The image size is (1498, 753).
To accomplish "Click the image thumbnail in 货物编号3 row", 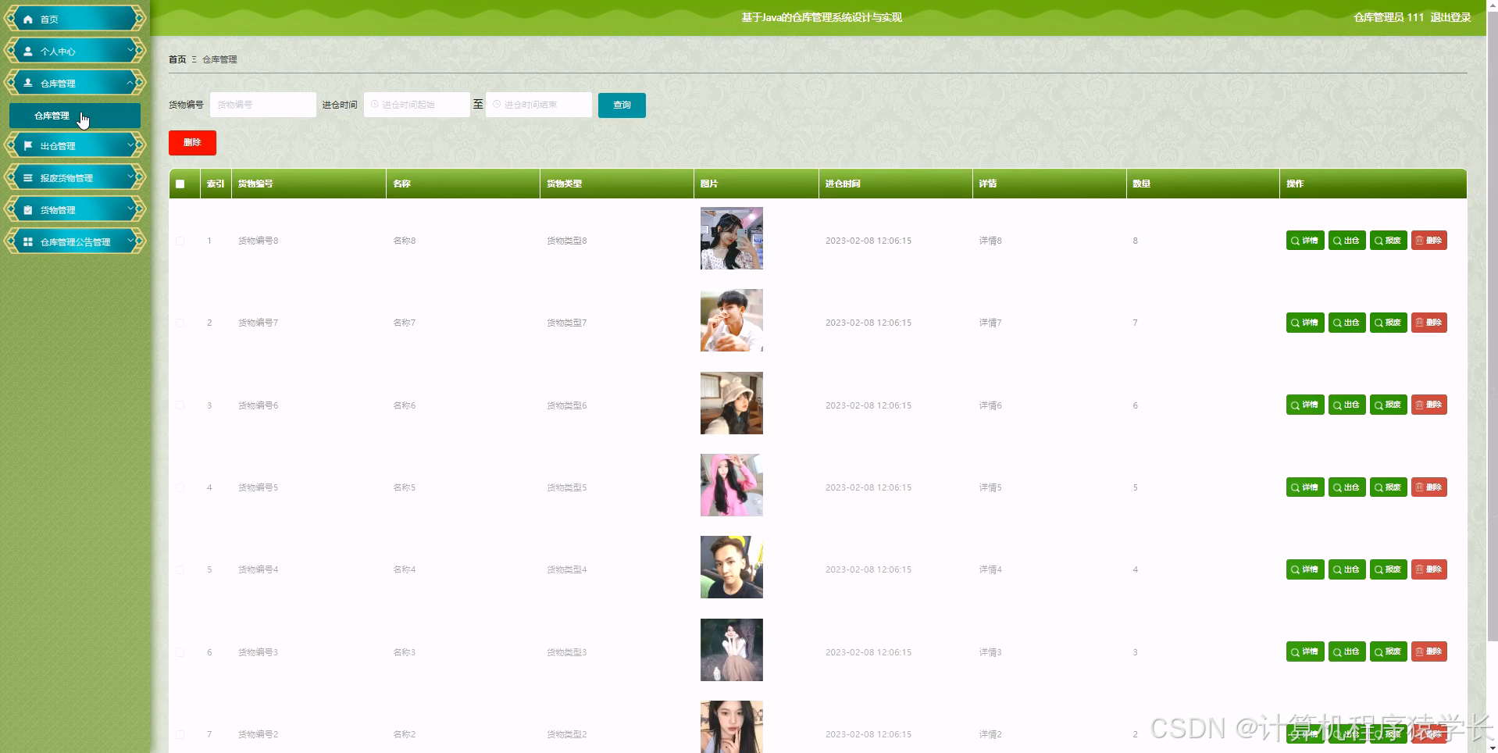I will (732, 650).
